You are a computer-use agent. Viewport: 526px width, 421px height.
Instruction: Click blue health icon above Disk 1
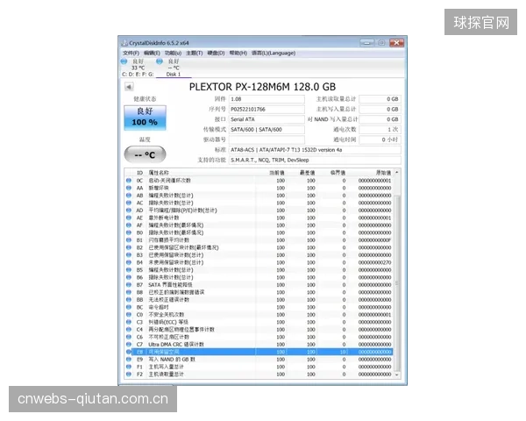(x=160, y=61)
